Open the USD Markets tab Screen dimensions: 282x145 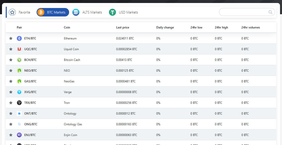tap(123, 12)
